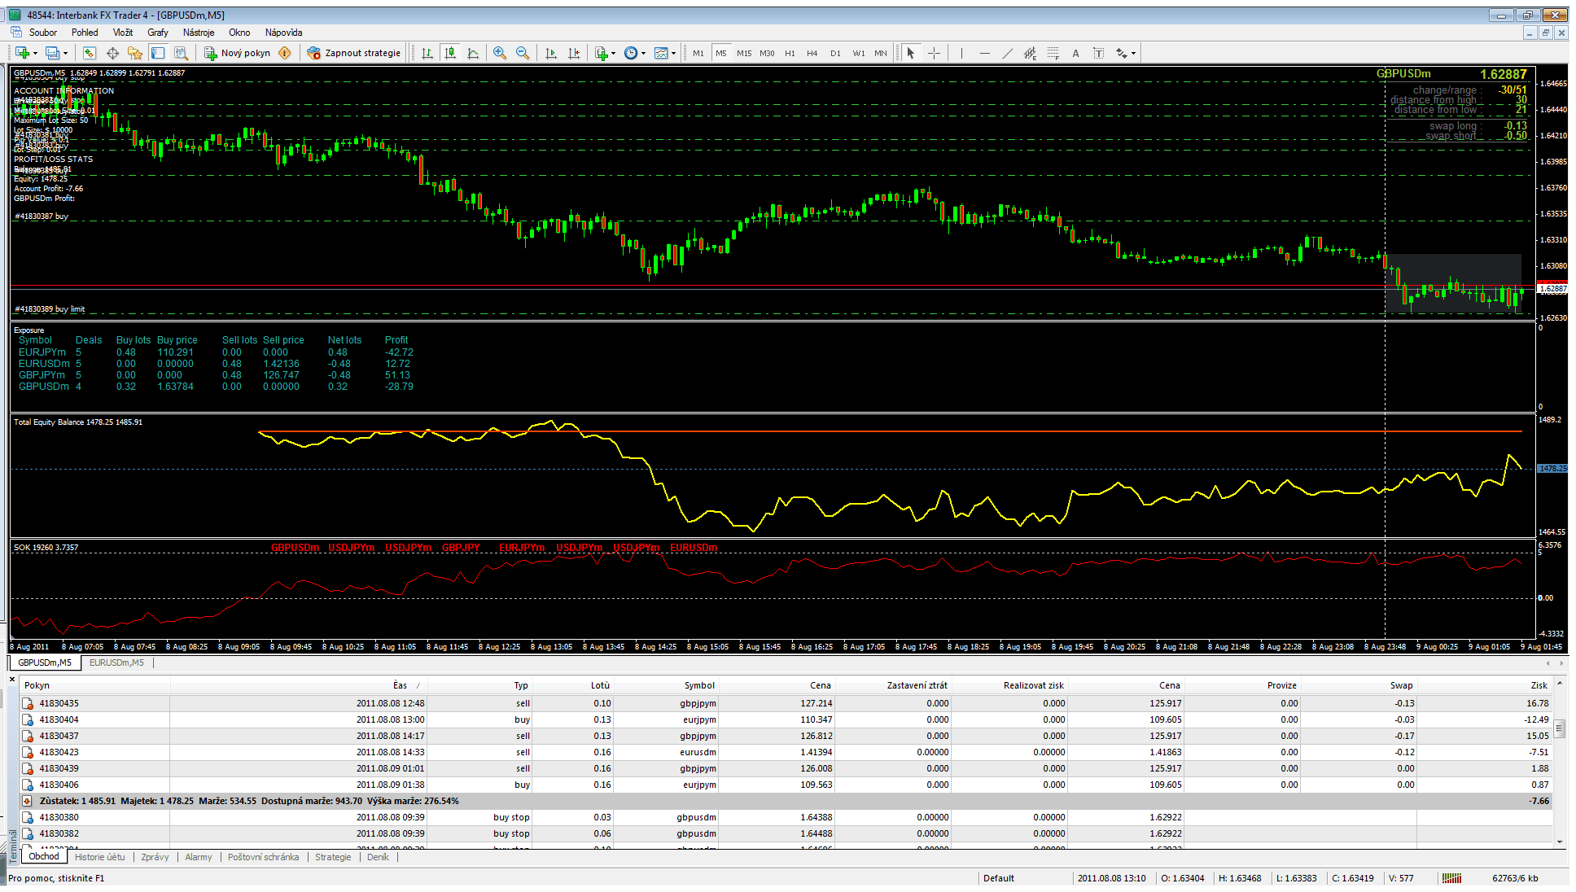Switch chart to candlesticks view
This screenshot has width=1576, height=892.
(x=450, y=53)
